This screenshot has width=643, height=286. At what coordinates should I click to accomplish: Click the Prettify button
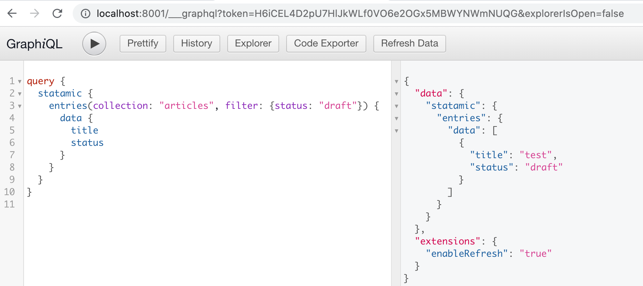pyautogui.click(x=143, y=44)
